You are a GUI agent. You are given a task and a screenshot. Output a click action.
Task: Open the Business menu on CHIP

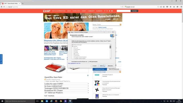[x=99, y=11]
